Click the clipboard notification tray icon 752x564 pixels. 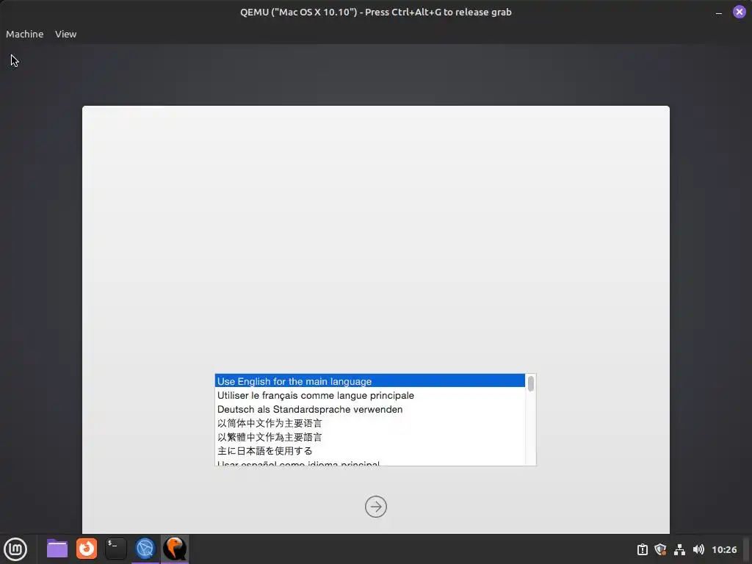pos(642,549)
